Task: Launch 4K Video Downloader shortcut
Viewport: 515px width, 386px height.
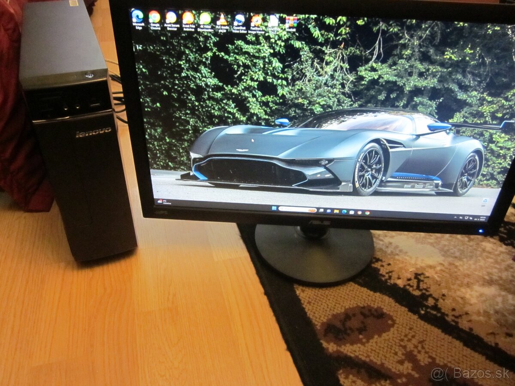Action: [x=205, y=21]
